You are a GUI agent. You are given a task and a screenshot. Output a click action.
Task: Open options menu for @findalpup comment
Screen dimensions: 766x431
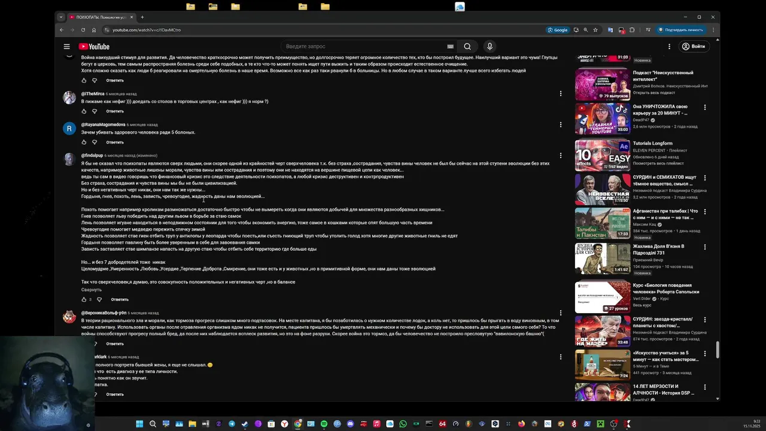click(561, 155)
